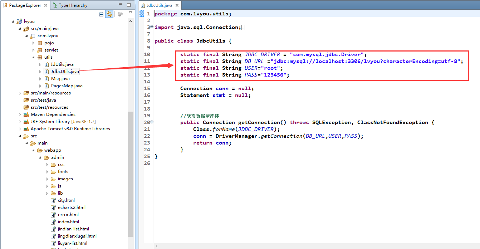The height and width of the screenshot is (249, 480).
Task: Switch to the Type Hierarchy tab
Action: [70, 5]
